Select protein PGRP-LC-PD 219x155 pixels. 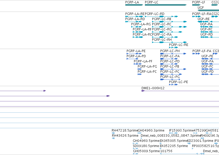(x=169, y=64)
